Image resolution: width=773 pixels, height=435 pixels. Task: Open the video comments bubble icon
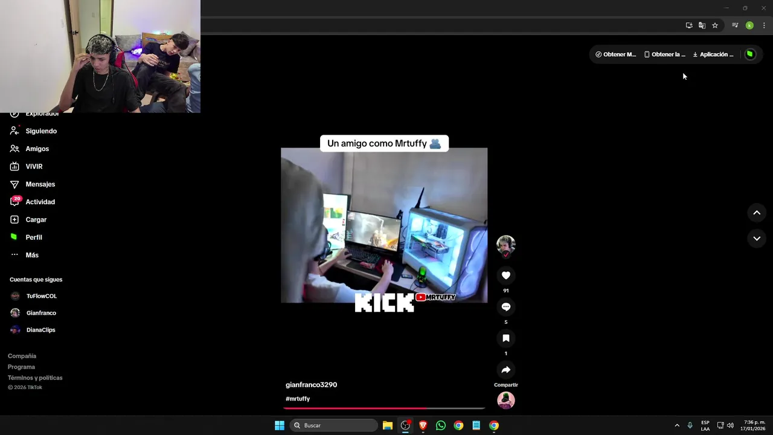click(x=506, y=307)
